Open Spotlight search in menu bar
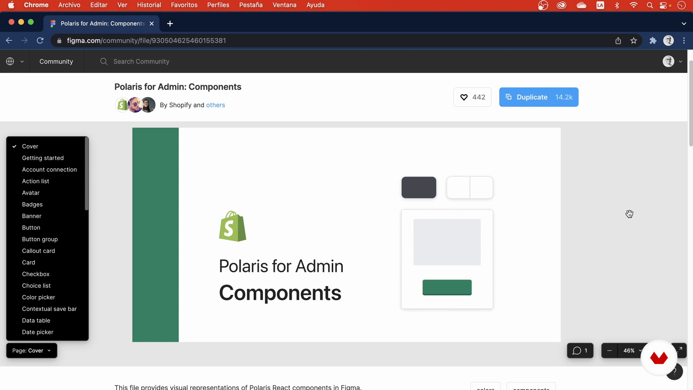The width and height of the screenshot is (693, 390). tap(650, 5)
